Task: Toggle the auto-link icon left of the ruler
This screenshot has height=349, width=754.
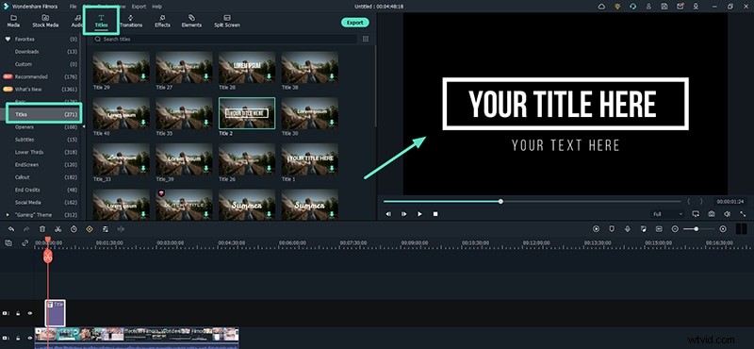Action: 25,243
